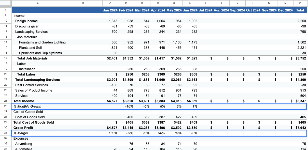Viewport: 308px width, 150px height.
Task: Click Jun 2024 Fountains value 1,173
Action: click(193, 42)
